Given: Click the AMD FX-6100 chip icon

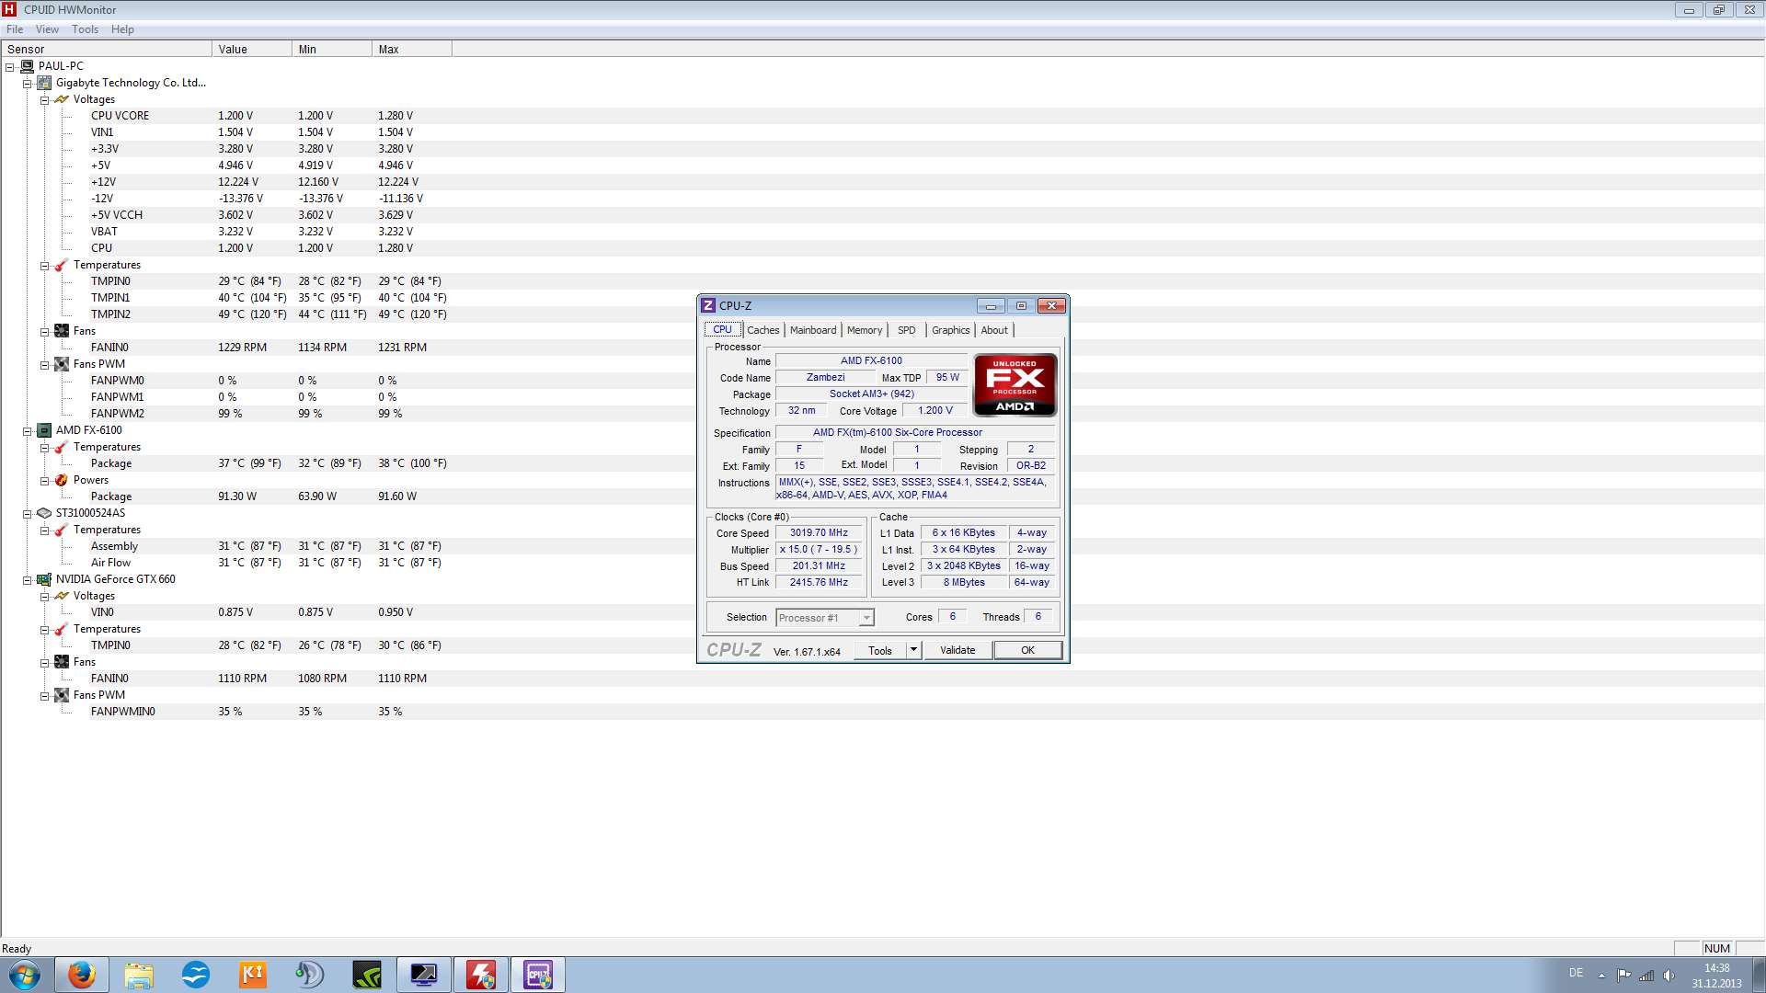Looking at the screenshot, I should tap(44, 430).
